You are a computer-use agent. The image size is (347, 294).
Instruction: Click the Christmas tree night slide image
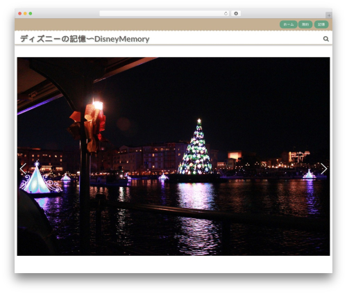click(173, 156)
